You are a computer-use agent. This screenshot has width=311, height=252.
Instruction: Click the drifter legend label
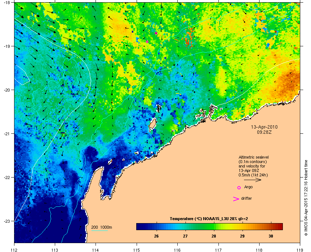coord(246,198)
